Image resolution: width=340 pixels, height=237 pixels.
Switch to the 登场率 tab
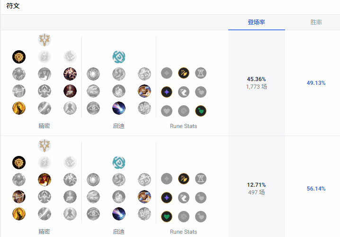tap(257, 22)
